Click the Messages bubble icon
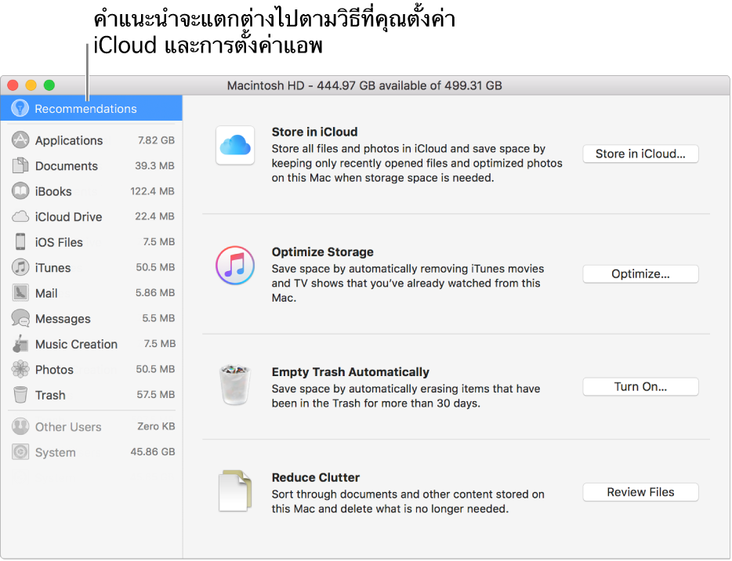Image resolution: width=732 pixels, height=561 pixels. [20, 318]
